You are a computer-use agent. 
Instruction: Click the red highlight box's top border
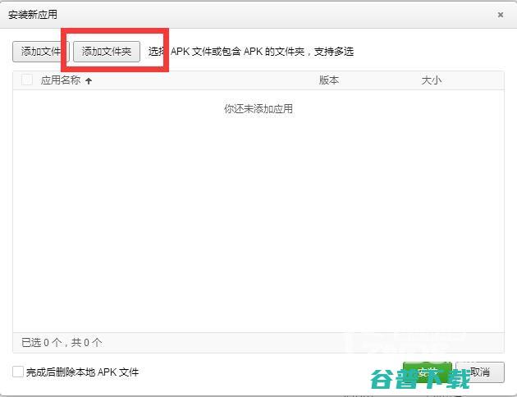pos(115,33)
